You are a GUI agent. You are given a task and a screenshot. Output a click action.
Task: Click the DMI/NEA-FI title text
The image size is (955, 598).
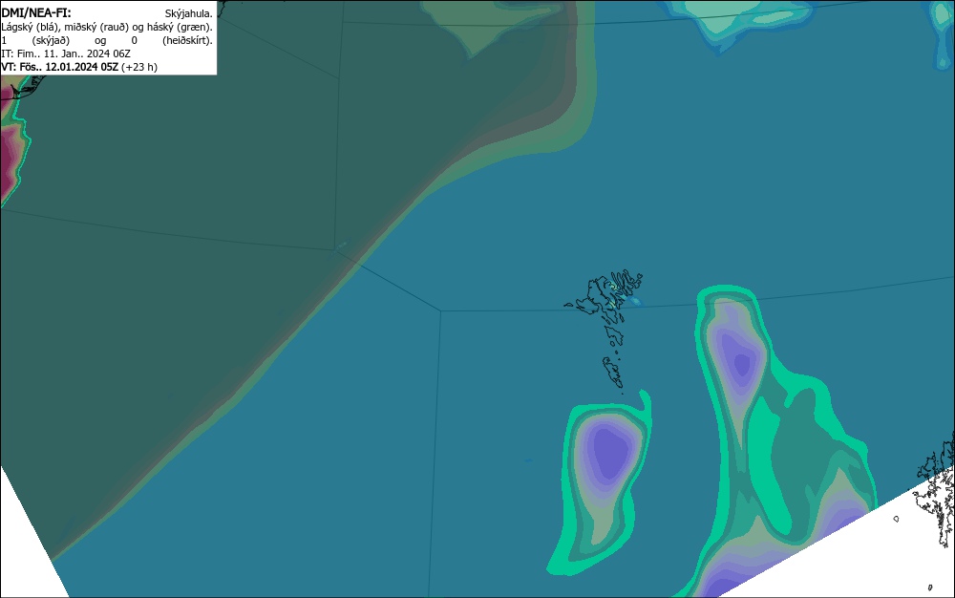(36, 12)
